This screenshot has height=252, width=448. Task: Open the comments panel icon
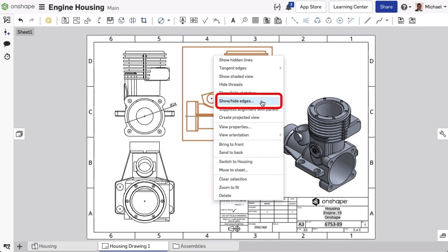pyautogui.click(x=7, y=44)
